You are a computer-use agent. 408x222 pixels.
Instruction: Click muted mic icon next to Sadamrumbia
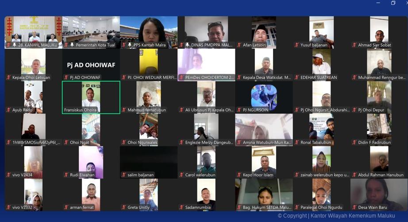[x=181, y=207]
